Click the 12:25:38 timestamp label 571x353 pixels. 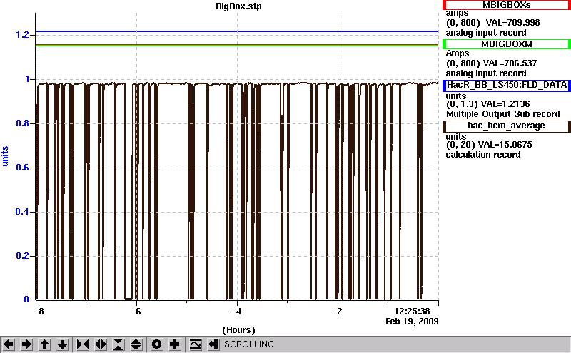coord(413,312)
